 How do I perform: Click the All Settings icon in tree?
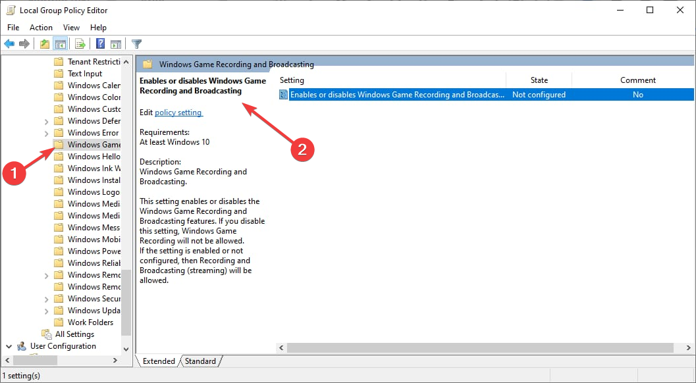point(47,334)
